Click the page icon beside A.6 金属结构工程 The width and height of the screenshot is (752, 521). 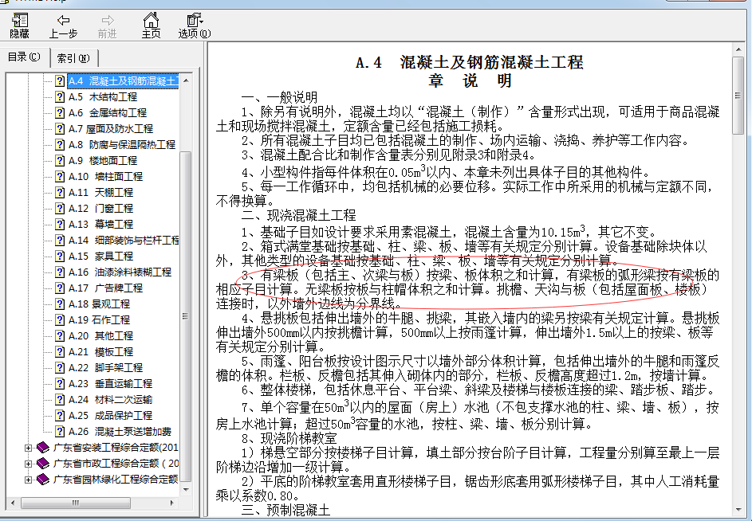(x=60, y=112)
